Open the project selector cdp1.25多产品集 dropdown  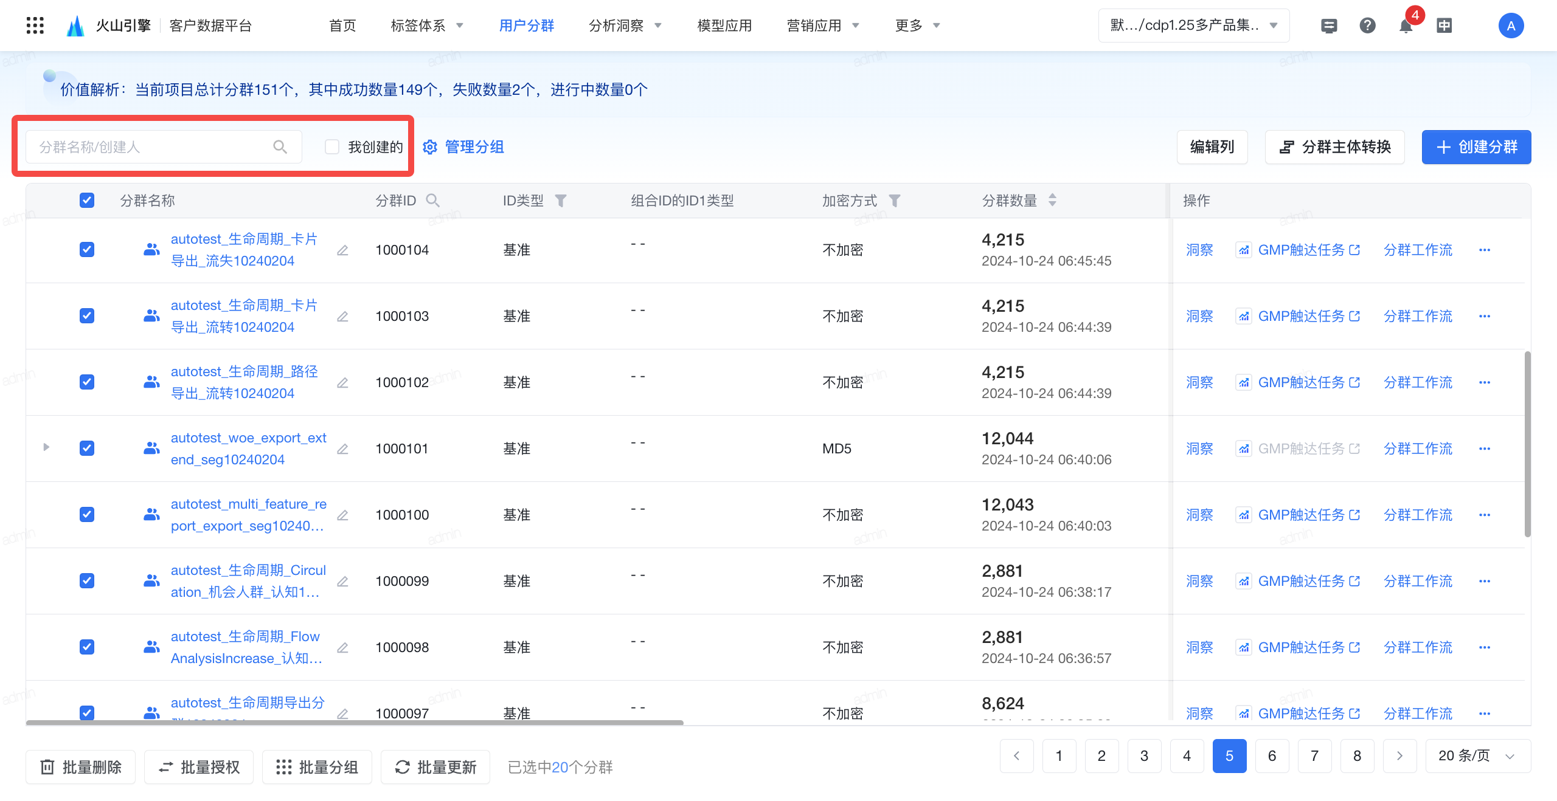pos(1193,26)
